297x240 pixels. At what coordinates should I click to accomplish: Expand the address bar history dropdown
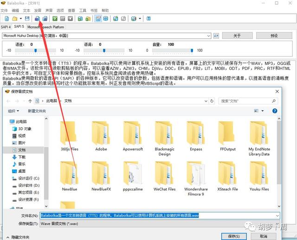[206, 101]
